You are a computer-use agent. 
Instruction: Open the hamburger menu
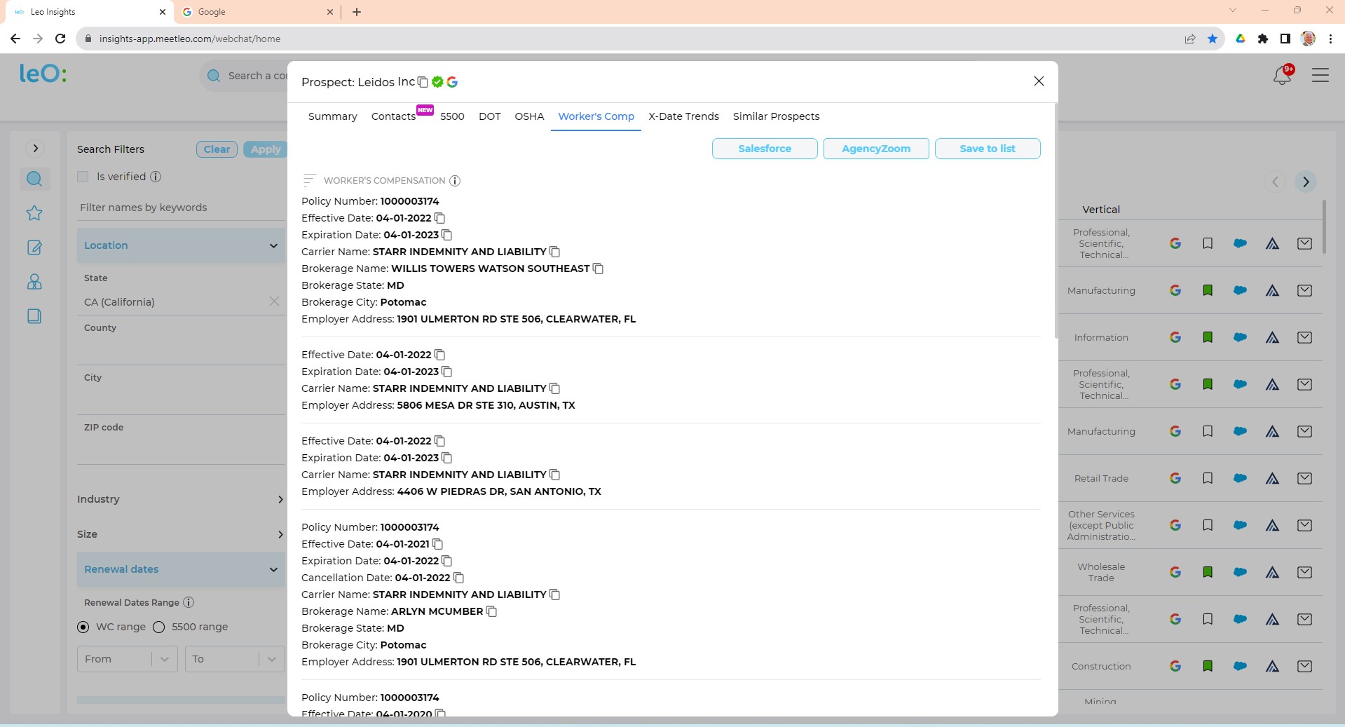tap(1320, 75)
